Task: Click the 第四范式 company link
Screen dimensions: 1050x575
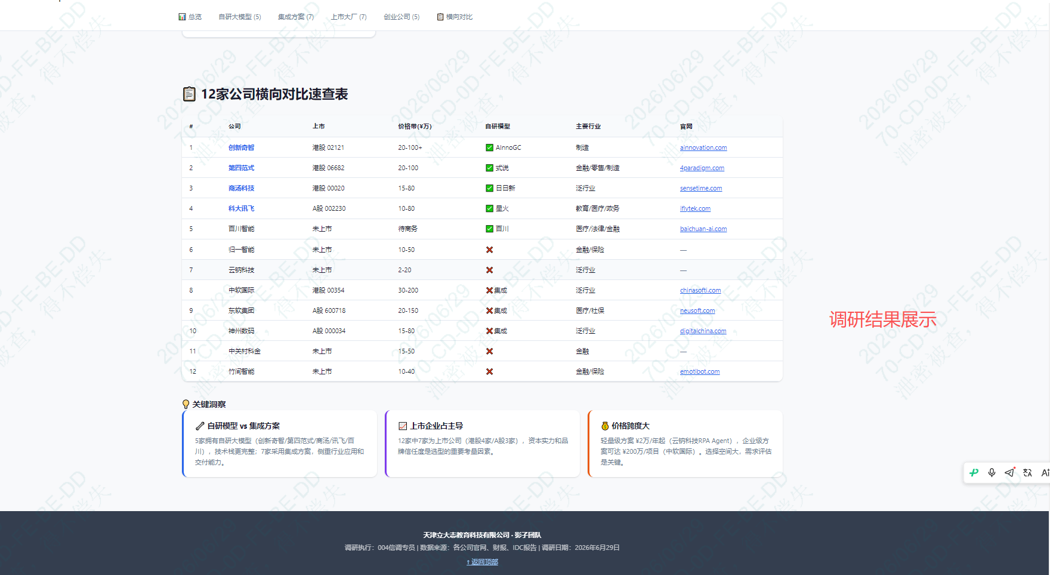Action: [x=241, y=168]
